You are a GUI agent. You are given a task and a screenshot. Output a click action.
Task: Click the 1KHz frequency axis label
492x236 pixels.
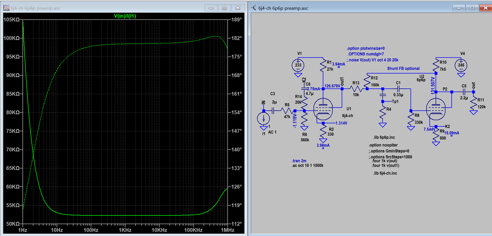pos(125,230)
